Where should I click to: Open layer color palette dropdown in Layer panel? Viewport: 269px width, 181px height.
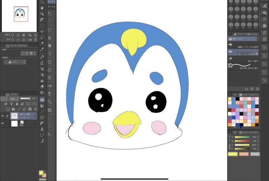click(4, 99)
